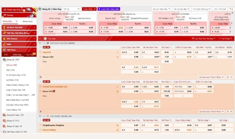Click the soccer ball icon beside Bóng đá / Hôm Nay
Image resolution: width=235 pixels, height=139 pixels.
[x=40, y=9]
